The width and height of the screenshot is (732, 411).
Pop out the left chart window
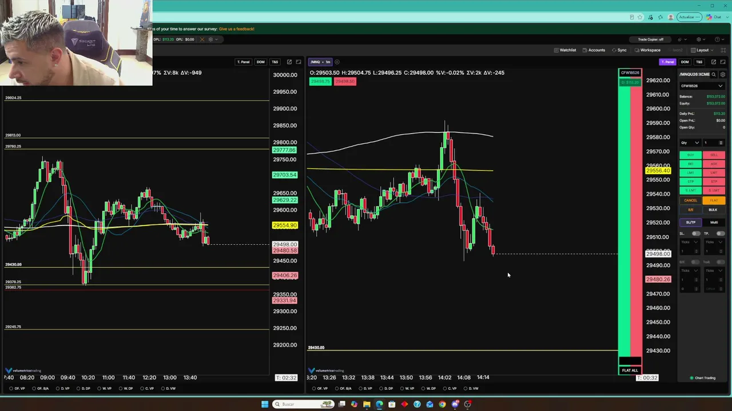(289, 62)
